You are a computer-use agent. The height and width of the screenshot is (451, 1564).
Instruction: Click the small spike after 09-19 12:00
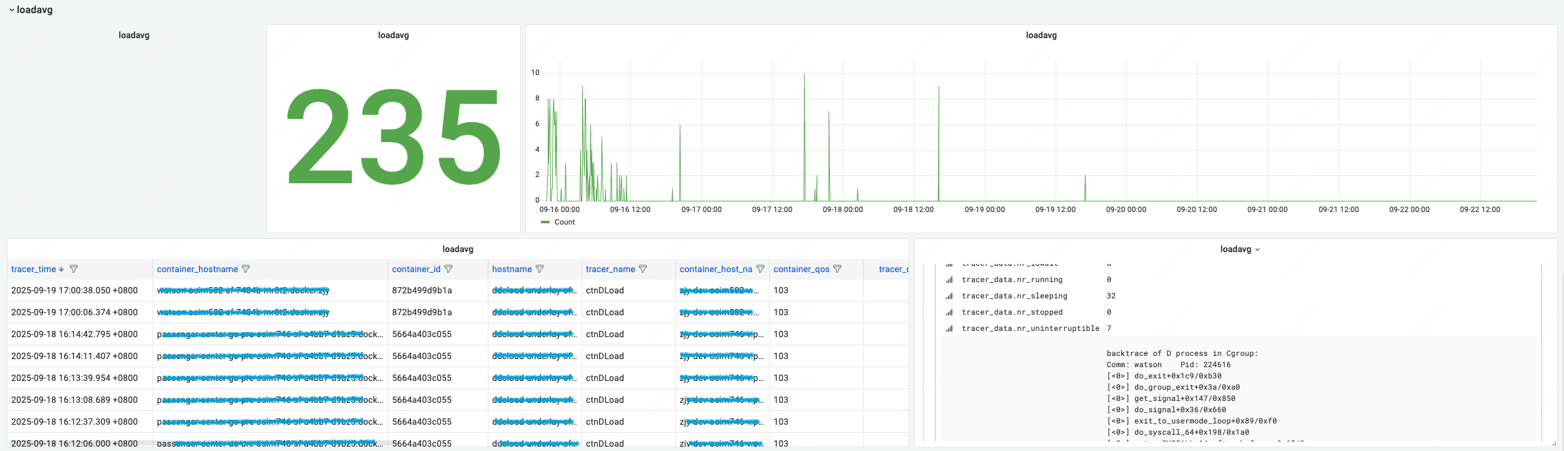pyautogui.click(x=1085, y=188)
